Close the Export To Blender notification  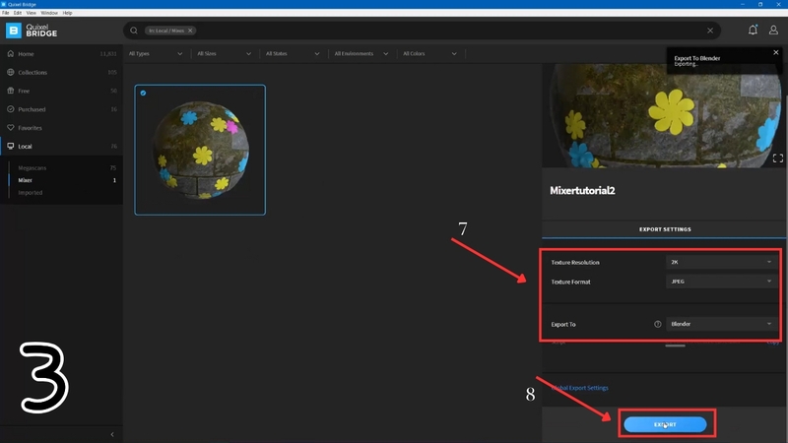click(x=776, y=52)
